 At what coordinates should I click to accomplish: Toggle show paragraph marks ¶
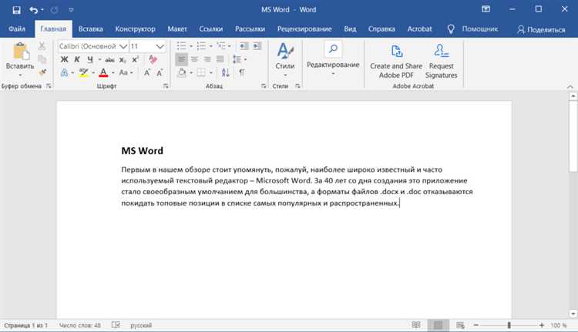click(242, 72)
